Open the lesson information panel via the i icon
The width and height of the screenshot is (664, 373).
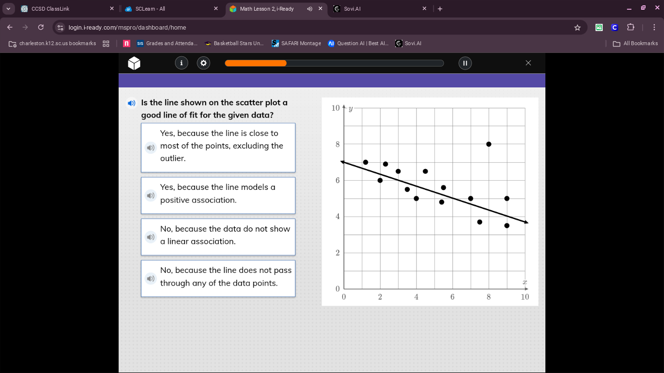pos(181,63)
